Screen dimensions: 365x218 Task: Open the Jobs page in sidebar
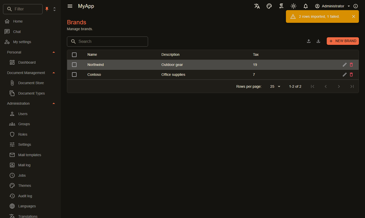coord(30,175)
